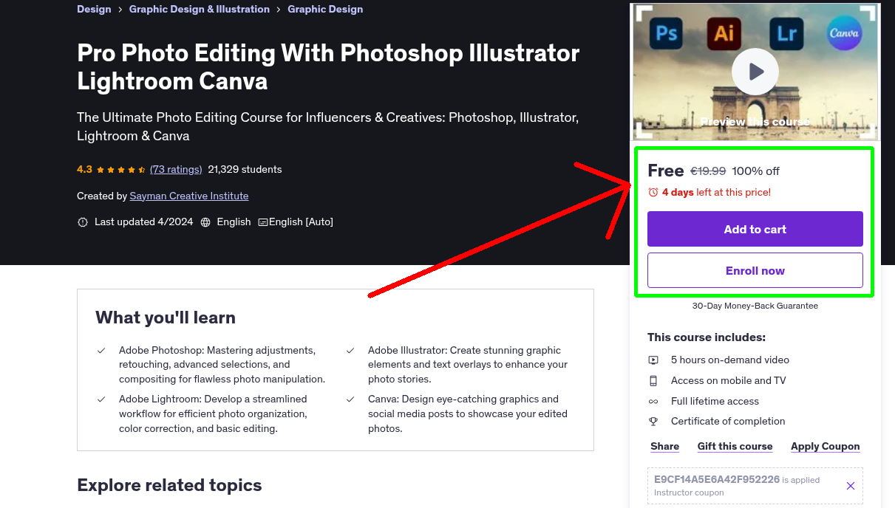
Task: Click Gift this course
Action: (735, 447)
